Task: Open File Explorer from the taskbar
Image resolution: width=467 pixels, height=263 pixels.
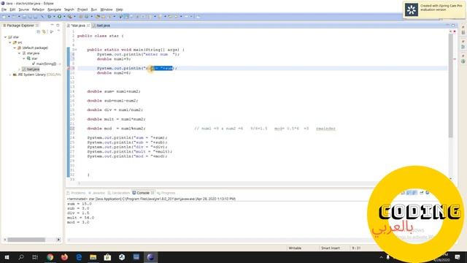Action: [93, 257]
